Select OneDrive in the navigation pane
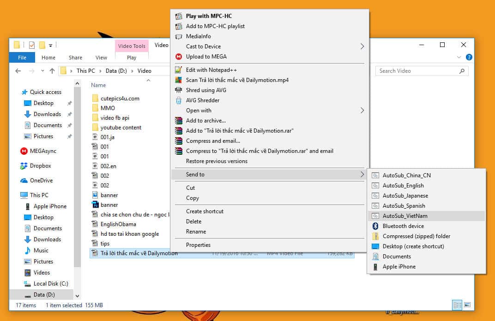 (42, 180)
